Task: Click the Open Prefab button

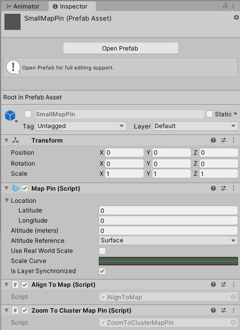Action: click(x=121, y=48)
